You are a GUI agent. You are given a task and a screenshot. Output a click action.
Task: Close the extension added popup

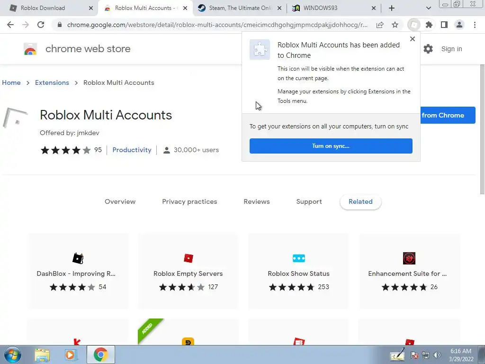tap(413, 39)
